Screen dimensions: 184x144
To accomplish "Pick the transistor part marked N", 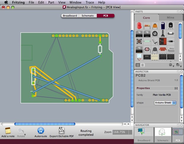I will (171, 26).
